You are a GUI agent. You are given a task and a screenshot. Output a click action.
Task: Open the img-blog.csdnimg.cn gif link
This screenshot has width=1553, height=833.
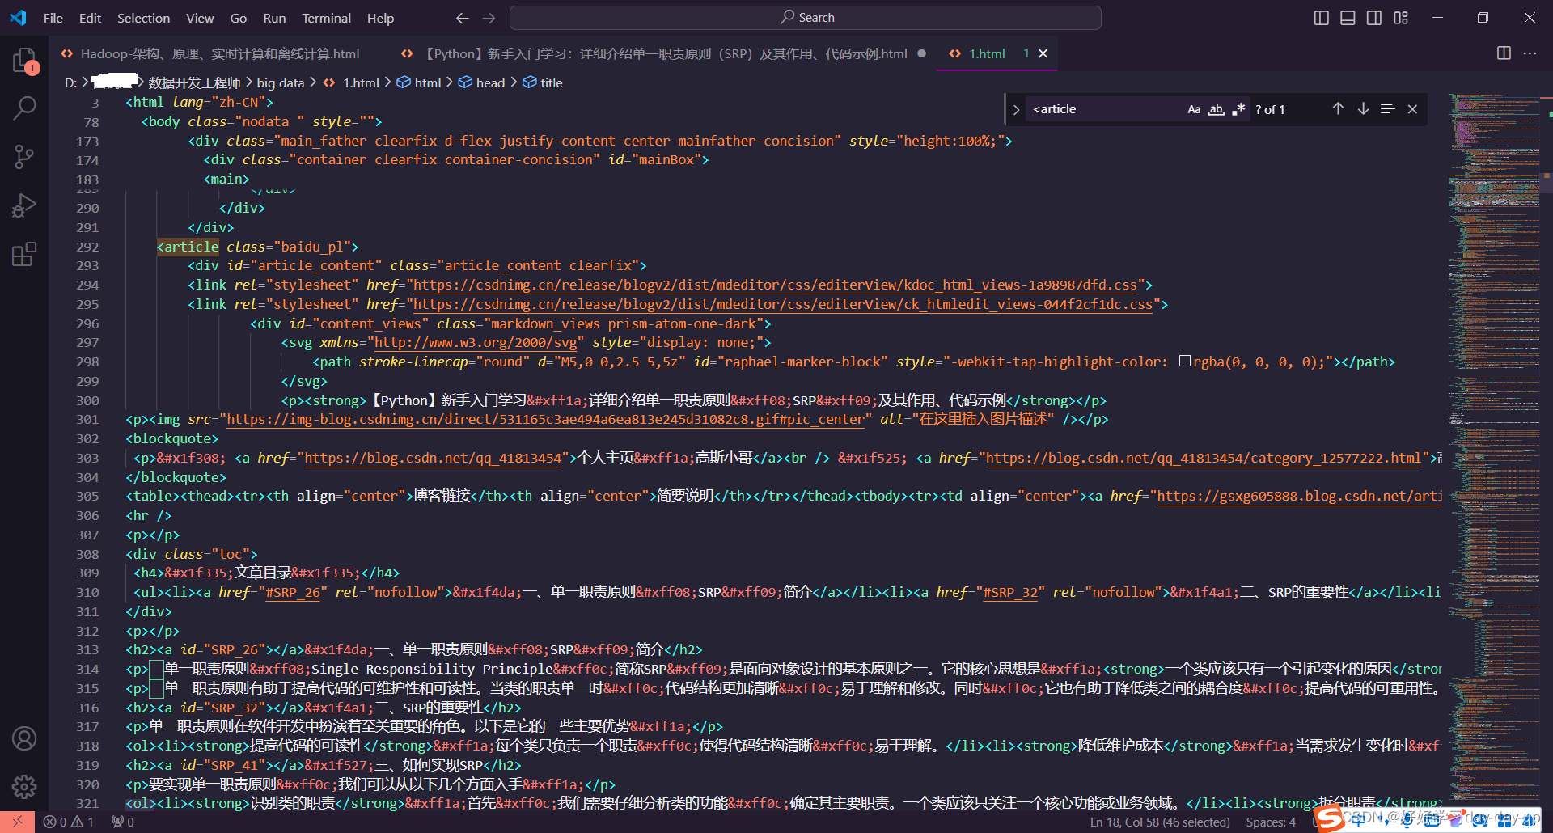tap(545, 419)
